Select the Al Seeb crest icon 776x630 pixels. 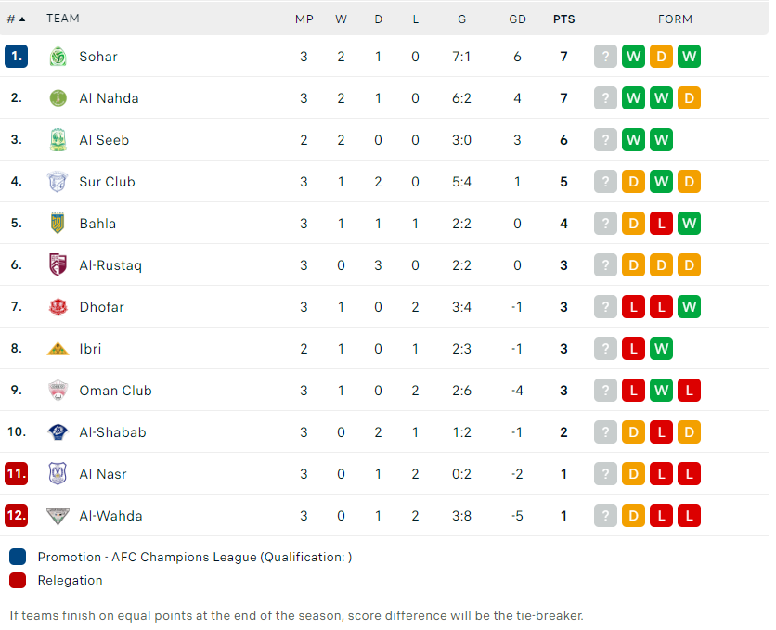[x=58, y=140]
